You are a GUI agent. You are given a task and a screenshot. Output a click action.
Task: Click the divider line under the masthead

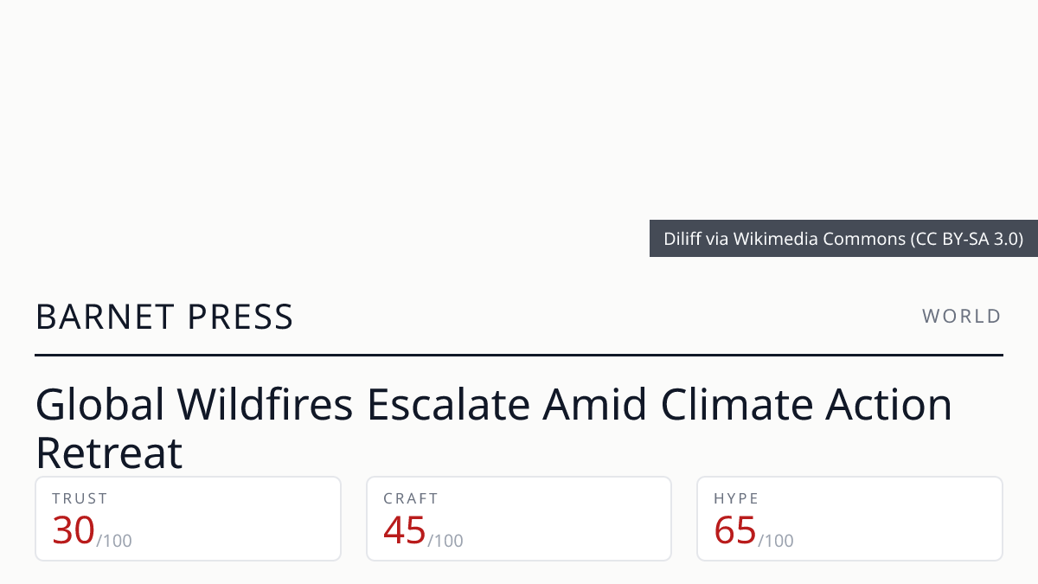pos(519,355)
